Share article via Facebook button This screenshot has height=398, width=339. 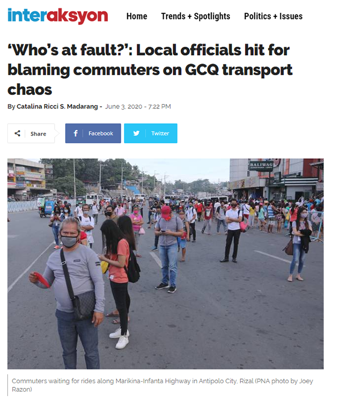(x=93, y=133)
